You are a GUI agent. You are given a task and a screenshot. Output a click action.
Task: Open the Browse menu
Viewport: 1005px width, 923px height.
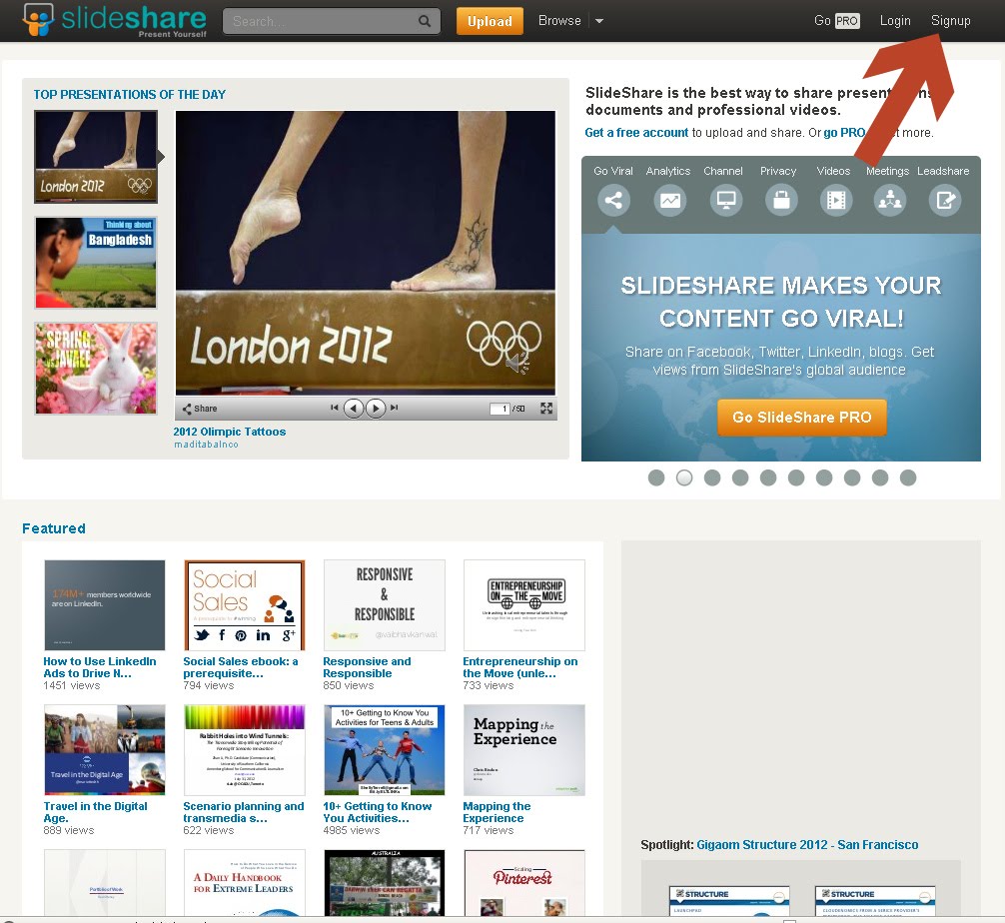pos(559,21)
